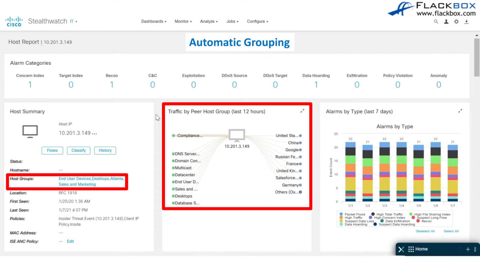Click the download icon in header
480x270 pixels.
(x=467, y=22)
